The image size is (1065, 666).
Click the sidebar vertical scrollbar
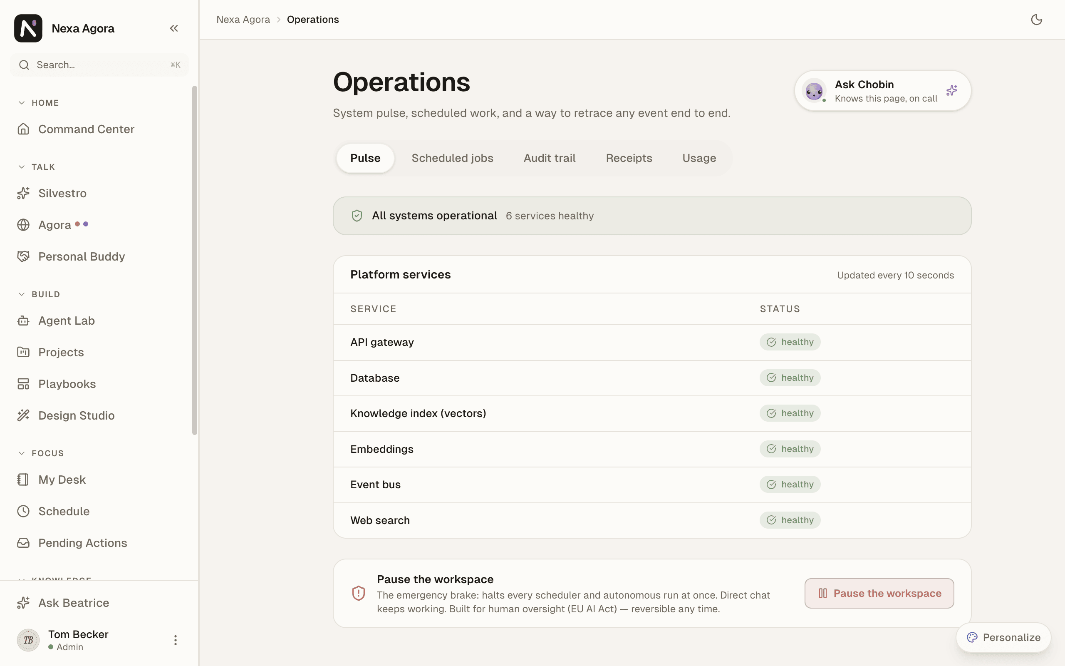point(195,260)
